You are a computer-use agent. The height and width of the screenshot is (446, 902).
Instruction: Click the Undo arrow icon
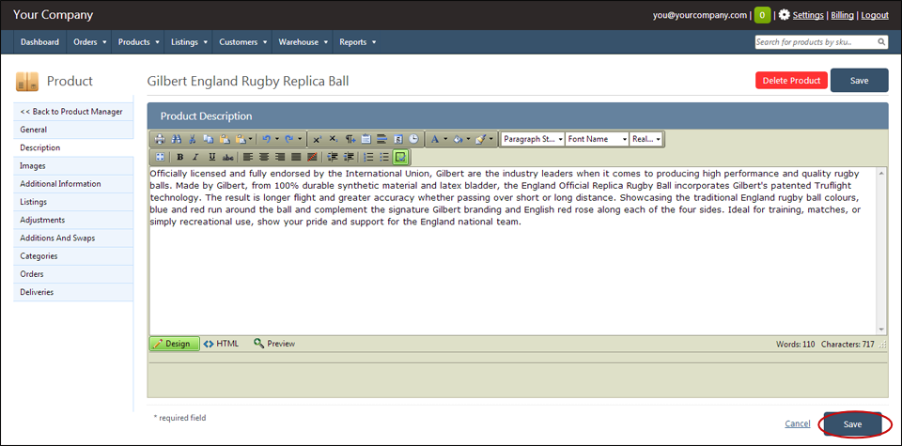[x=266, y=139]
